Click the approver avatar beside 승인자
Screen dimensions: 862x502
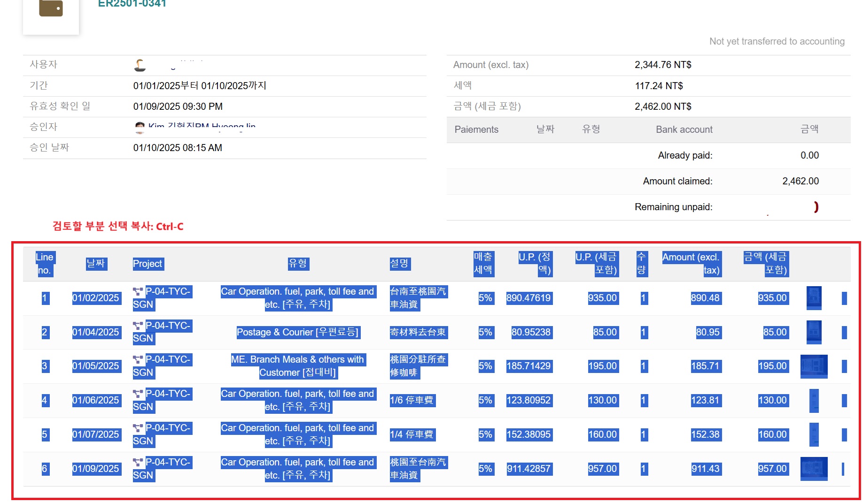pos(140,127)
